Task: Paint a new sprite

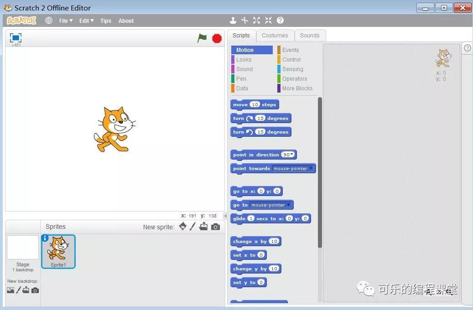Action: (193, 227)
